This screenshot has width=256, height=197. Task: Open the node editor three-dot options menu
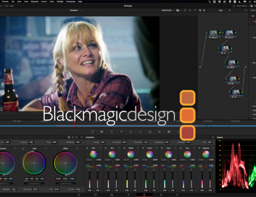point(246,10)
